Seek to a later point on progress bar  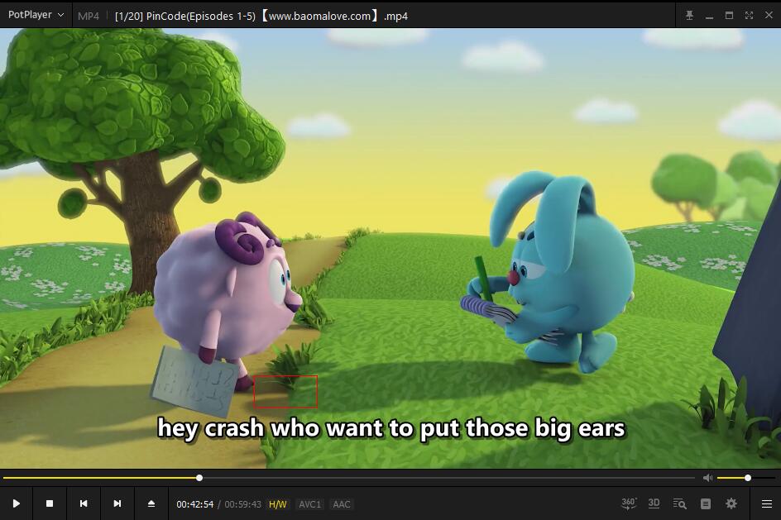pos(447,478)
